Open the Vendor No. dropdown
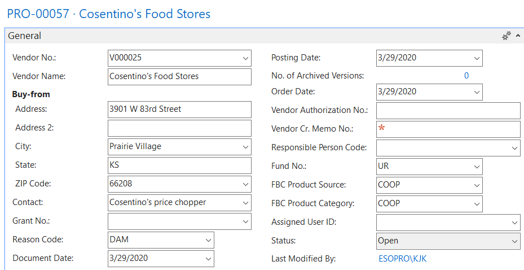The image size is (524, 270). coord(245,58)
